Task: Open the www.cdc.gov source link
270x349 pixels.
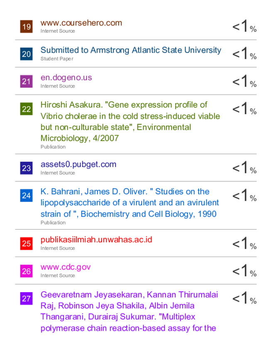Action: click(x=66, y=267)
